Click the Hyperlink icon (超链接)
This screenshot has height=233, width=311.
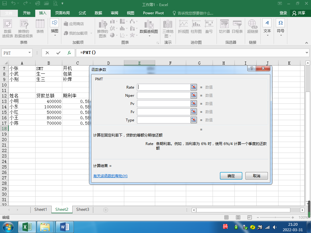(252, 26)
